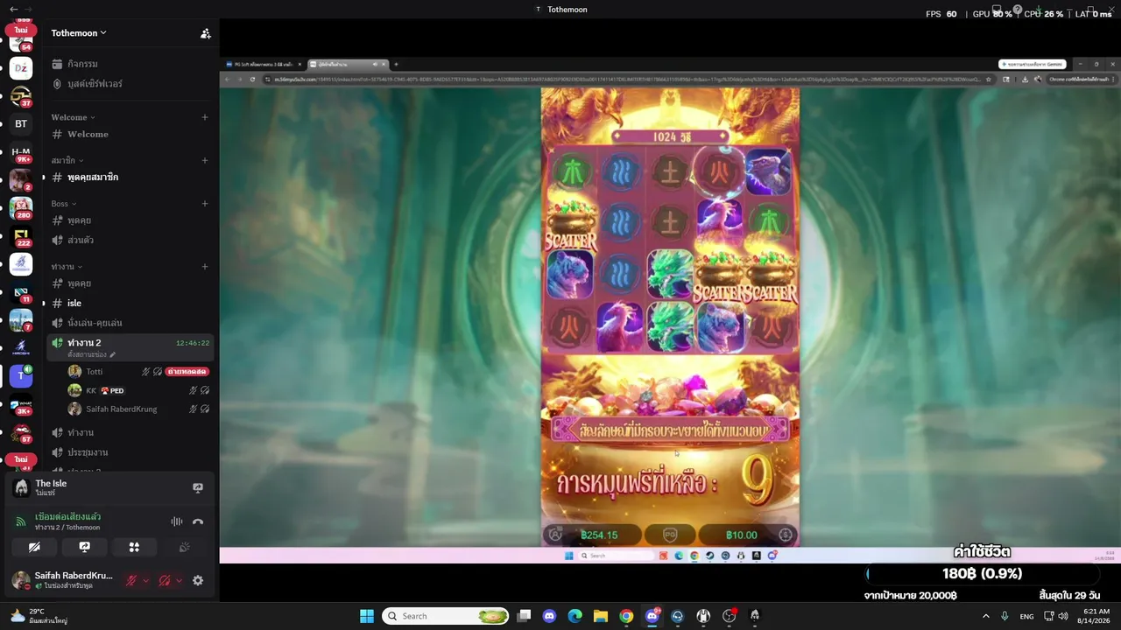Toggle the camera button in the voice panel
Viewport: 1121px width, 630px height.
(x=34, y=548)
